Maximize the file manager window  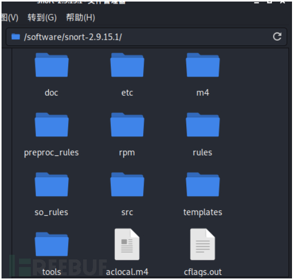point(269,2)
